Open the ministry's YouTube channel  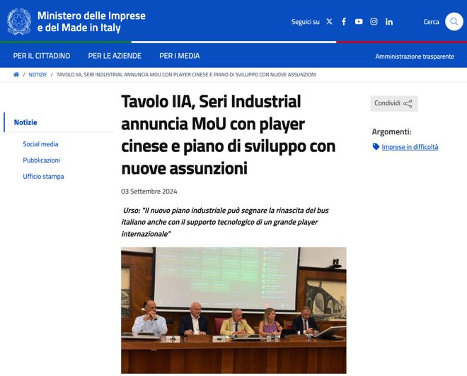[359, 21]
